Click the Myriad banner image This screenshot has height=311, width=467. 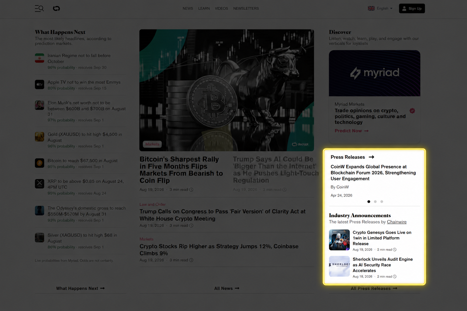coord(375,73)
